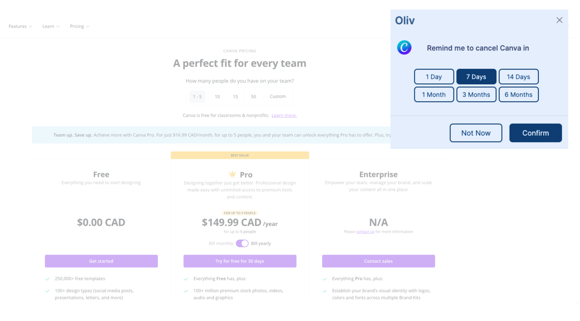Open the contact us link under Enterprise
Image resolution: width=580 pixels, height=321 pixels.
tap(365, 232)
